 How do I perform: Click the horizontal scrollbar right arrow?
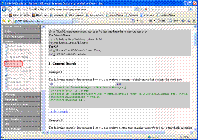tap(192, 132)
